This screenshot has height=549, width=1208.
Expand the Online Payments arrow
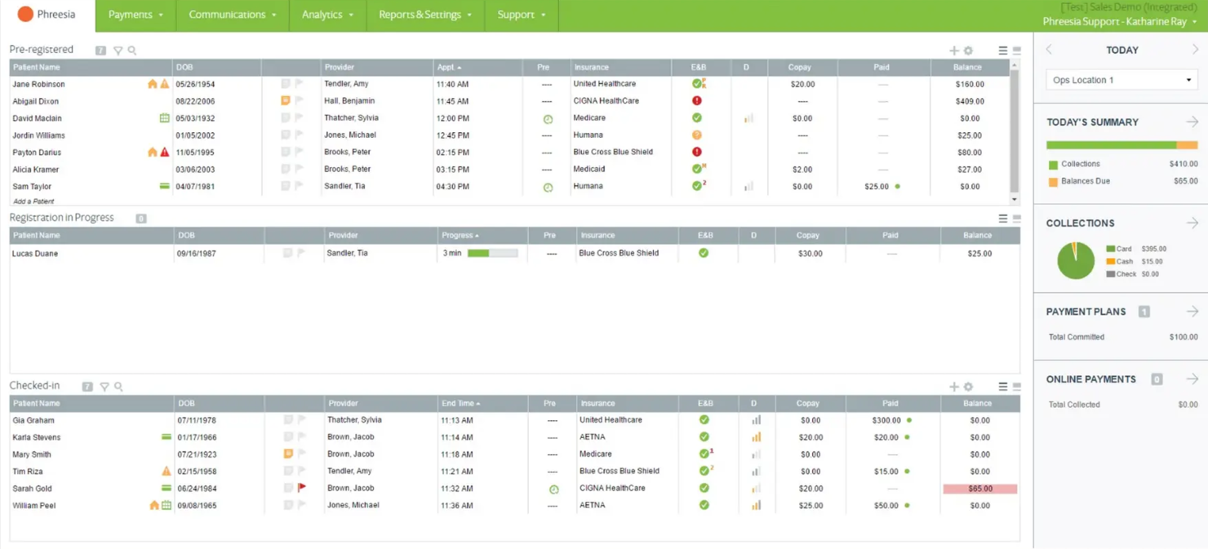tap(1192, 379)
